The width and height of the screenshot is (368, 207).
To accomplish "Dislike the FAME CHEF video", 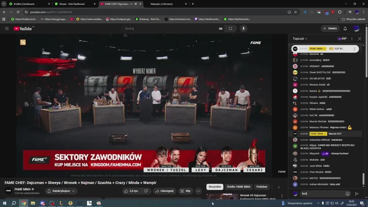I will (146, 191).
